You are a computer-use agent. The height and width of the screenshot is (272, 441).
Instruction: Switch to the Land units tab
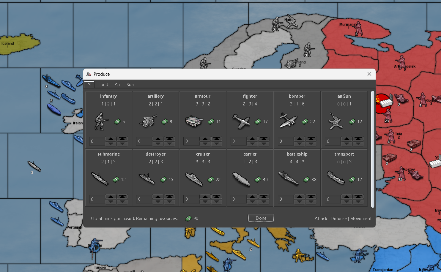103,85
